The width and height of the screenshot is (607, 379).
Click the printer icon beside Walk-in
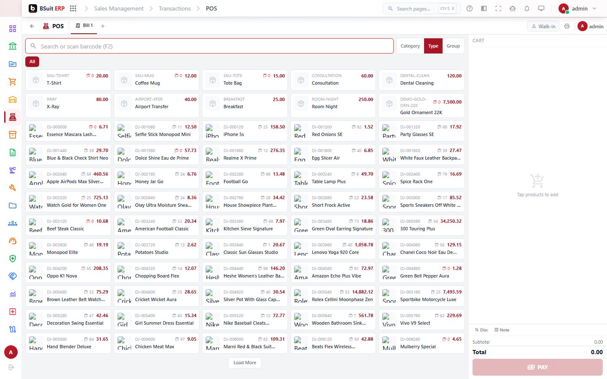567,26
